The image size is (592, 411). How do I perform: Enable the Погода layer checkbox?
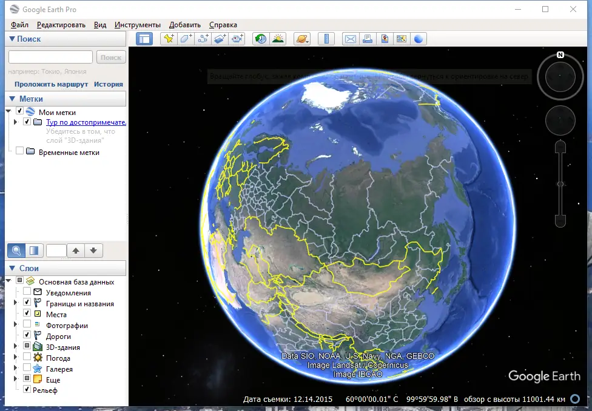tap(27, 358)
